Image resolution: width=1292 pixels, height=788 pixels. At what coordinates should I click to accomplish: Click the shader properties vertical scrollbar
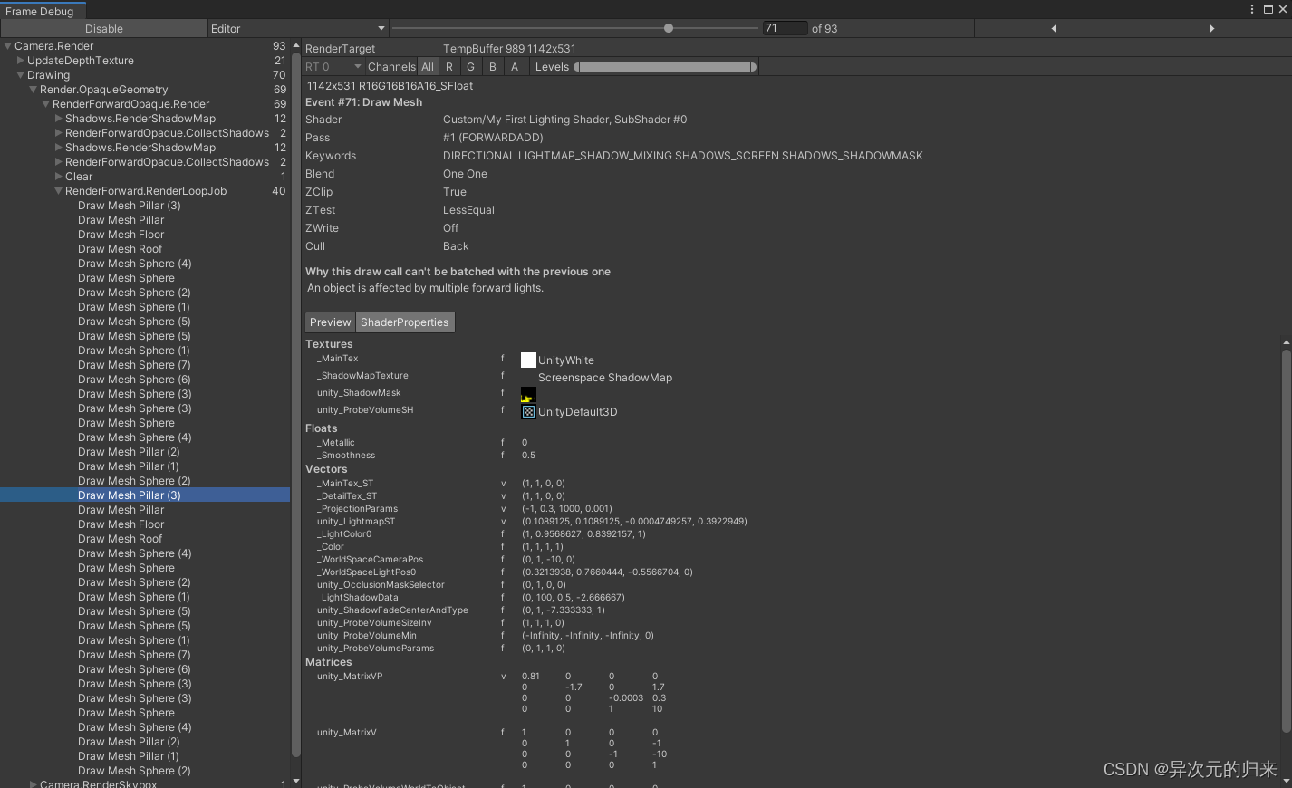click(1286, 541)
